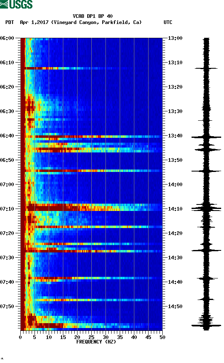Select the title text 'VCAB DP1 BP 40'
224x363 pixels.
[x=93, y=16]
